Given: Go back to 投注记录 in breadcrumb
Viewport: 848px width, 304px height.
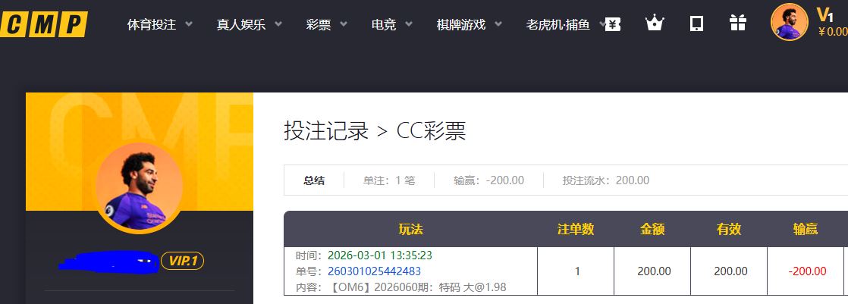Looking at the screenshot, I should point(325,131).
